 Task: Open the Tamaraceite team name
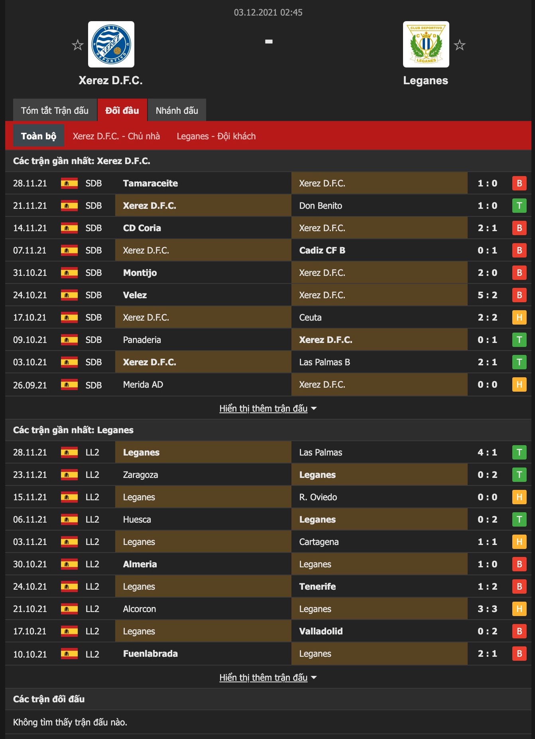point(150,183)
